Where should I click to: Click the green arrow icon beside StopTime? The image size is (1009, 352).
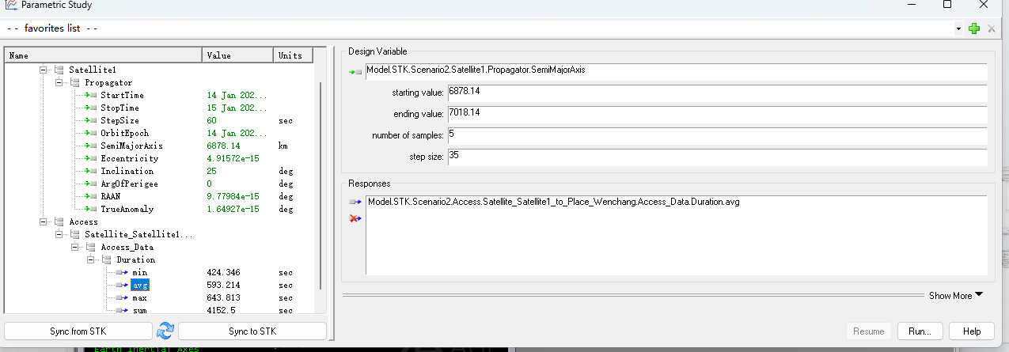pos(91,108)
